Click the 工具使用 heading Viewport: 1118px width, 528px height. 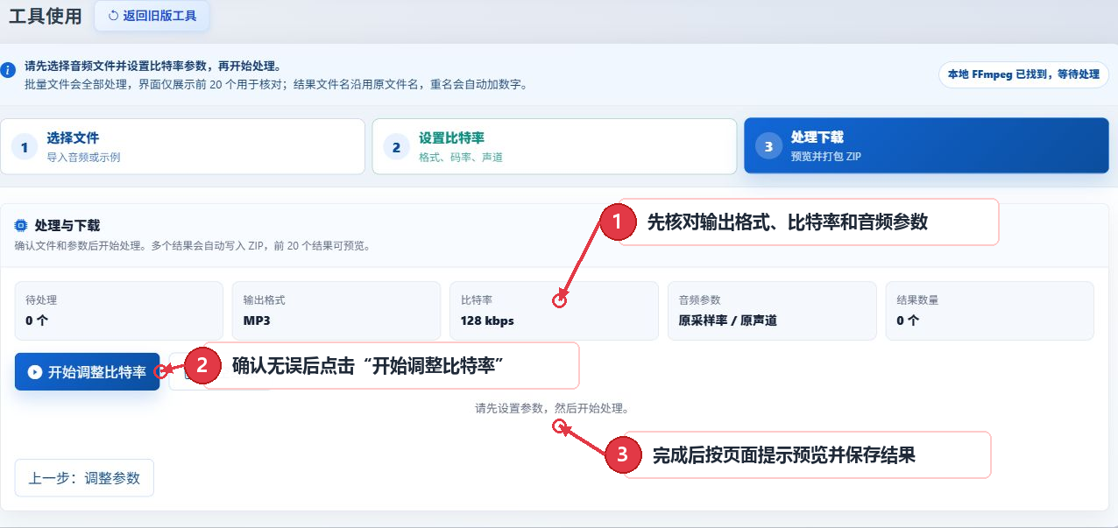tap(45, 16)
